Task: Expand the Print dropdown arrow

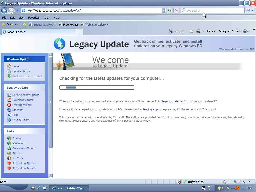Action: tap(203, 31)
